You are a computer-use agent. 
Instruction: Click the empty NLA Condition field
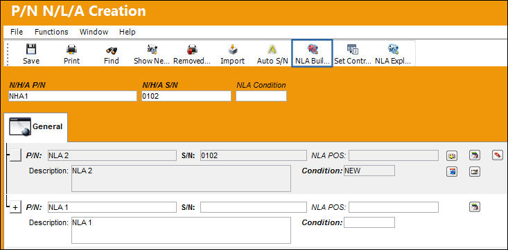(x=261, y=96)
